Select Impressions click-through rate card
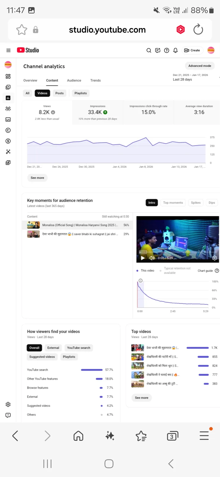Image resolution: width=220 pixels, height=477 pixels. 148,112
